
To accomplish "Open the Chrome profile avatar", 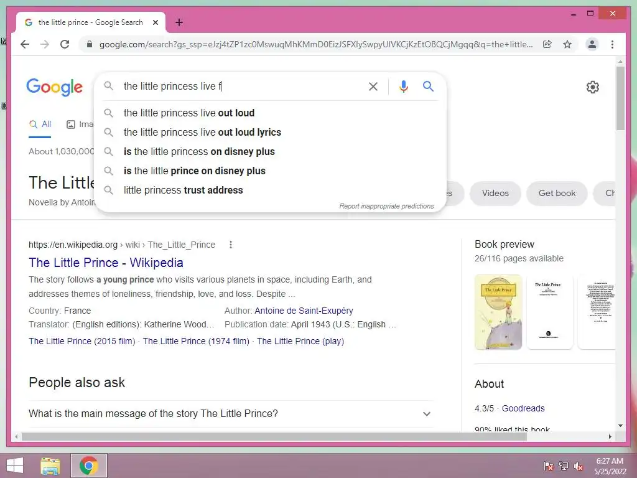I will (592, 44).
